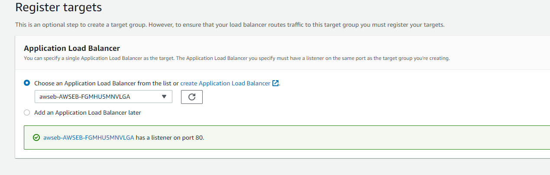This screenshot has height=175, width=550.
Task: Click the 'Application Load Balancer' section title
Action: tap(72, 48)
